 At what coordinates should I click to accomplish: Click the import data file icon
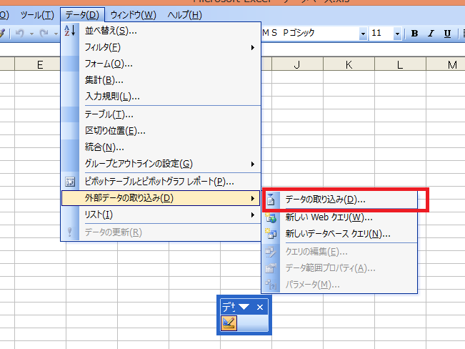(271, 200)
